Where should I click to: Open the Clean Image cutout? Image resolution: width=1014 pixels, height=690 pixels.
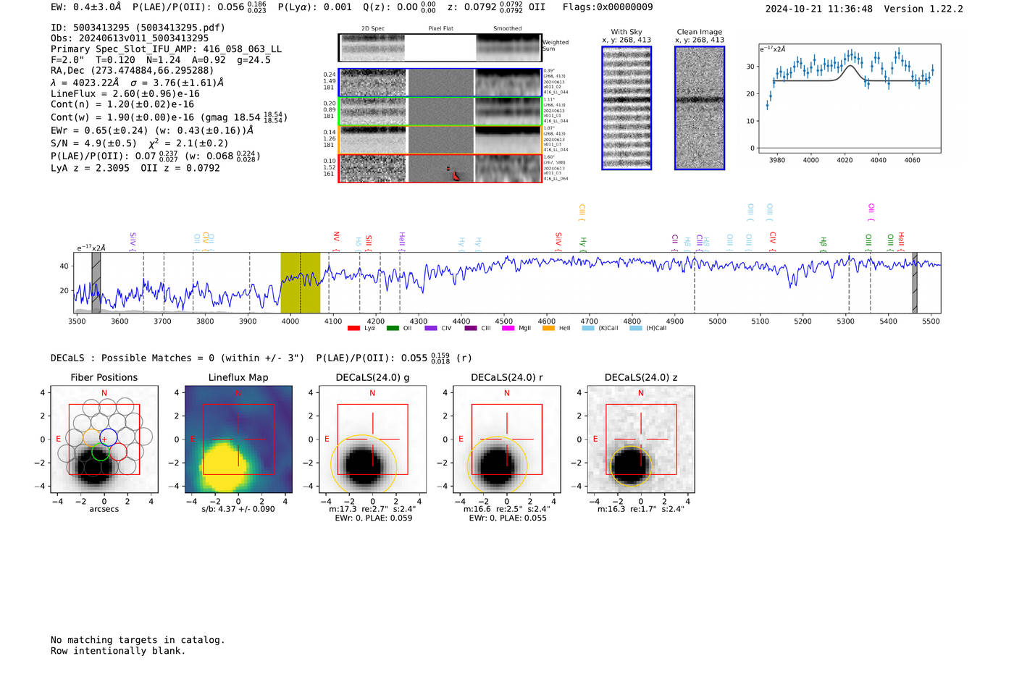[699, 108]
